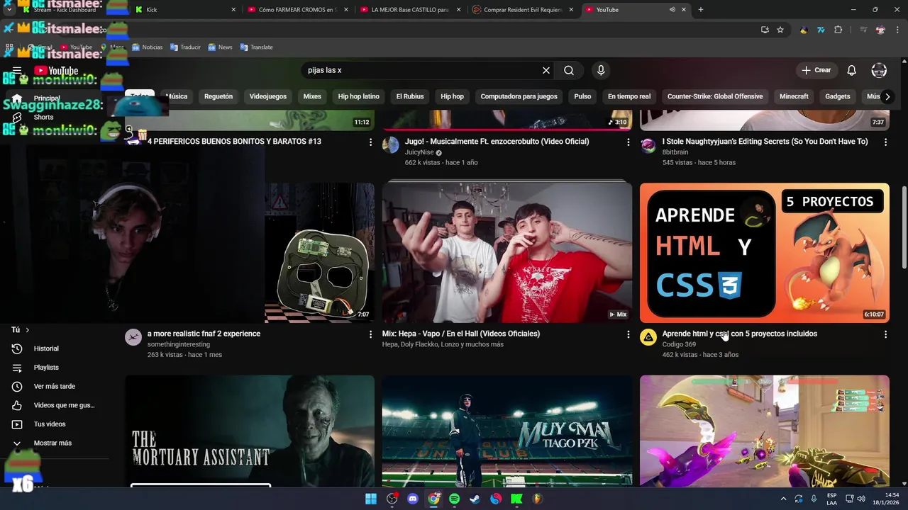Open options for Aprende html y css video

coord(885,334)
